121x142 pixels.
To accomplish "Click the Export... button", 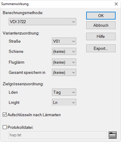I will pyautogui.click(x=101, y=48).
